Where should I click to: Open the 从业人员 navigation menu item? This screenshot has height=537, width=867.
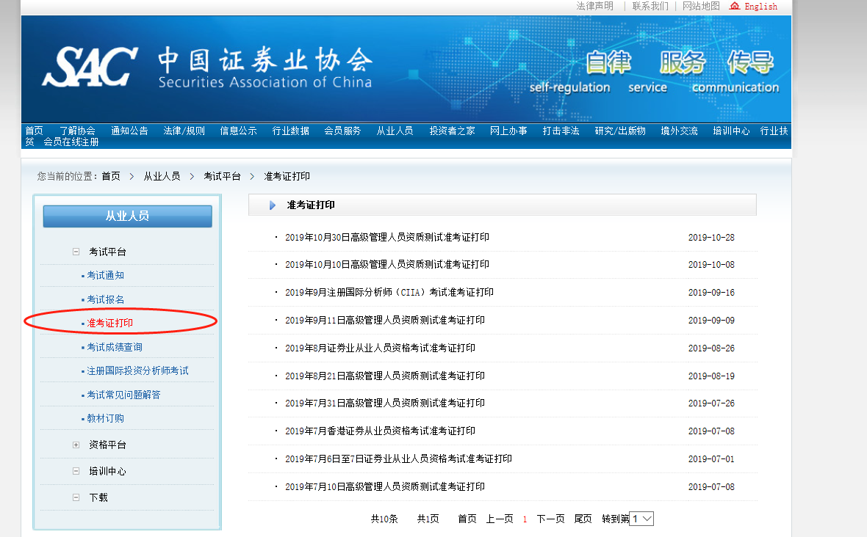395,131
